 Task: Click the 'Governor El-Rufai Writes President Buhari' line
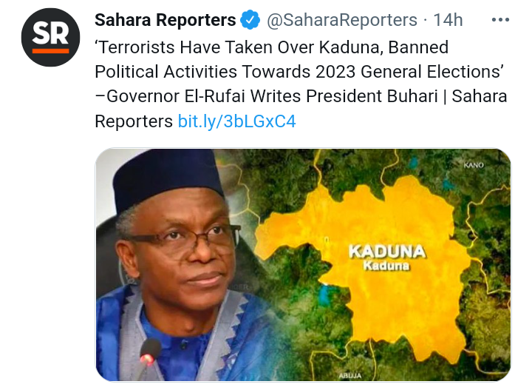pyautogui.click(x=266, y=96)
